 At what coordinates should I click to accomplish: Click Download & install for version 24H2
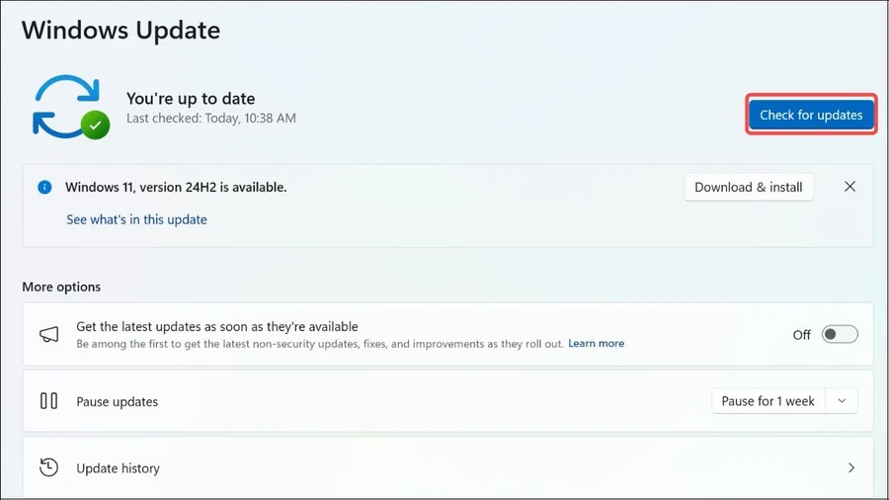click(x=749, y=187)
